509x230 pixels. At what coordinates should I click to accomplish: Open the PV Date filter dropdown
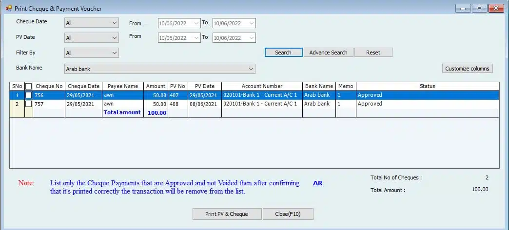click(92, 38)
